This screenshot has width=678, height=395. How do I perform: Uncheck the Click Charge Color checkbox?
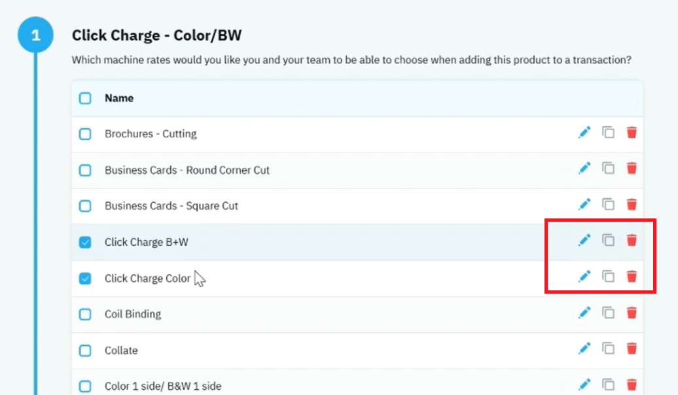[85, 279]
